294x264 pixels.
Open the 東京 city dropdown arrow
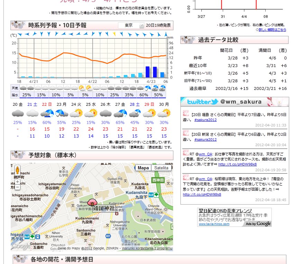(142, 26)
